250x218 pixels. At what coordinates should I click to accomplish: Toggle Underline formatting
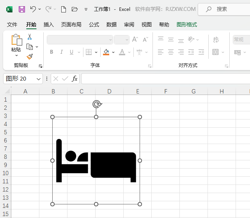(x=71, y=52)
